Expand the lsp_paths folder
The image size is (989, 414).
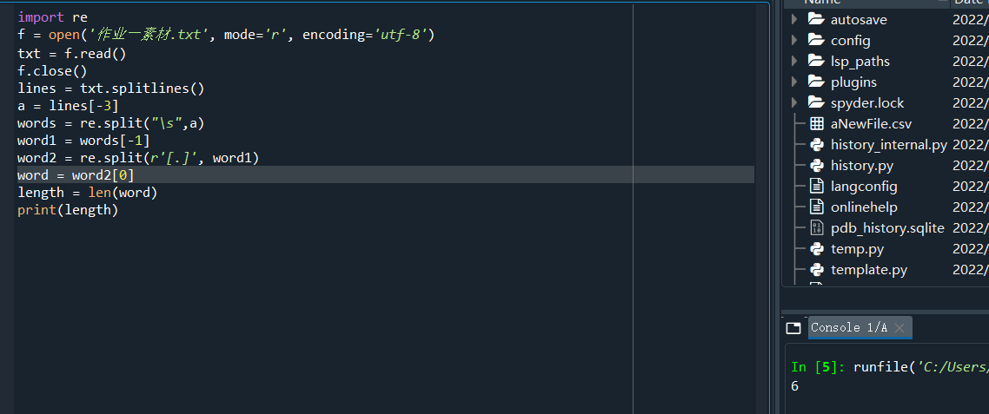[794, 62]
